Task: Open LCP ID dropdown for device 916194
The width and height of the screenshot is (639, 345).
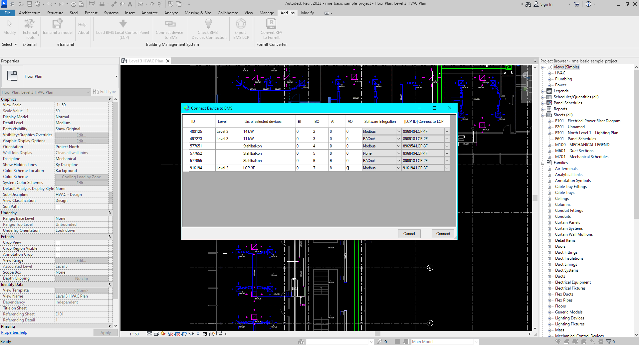Action: tap(447, 168)
